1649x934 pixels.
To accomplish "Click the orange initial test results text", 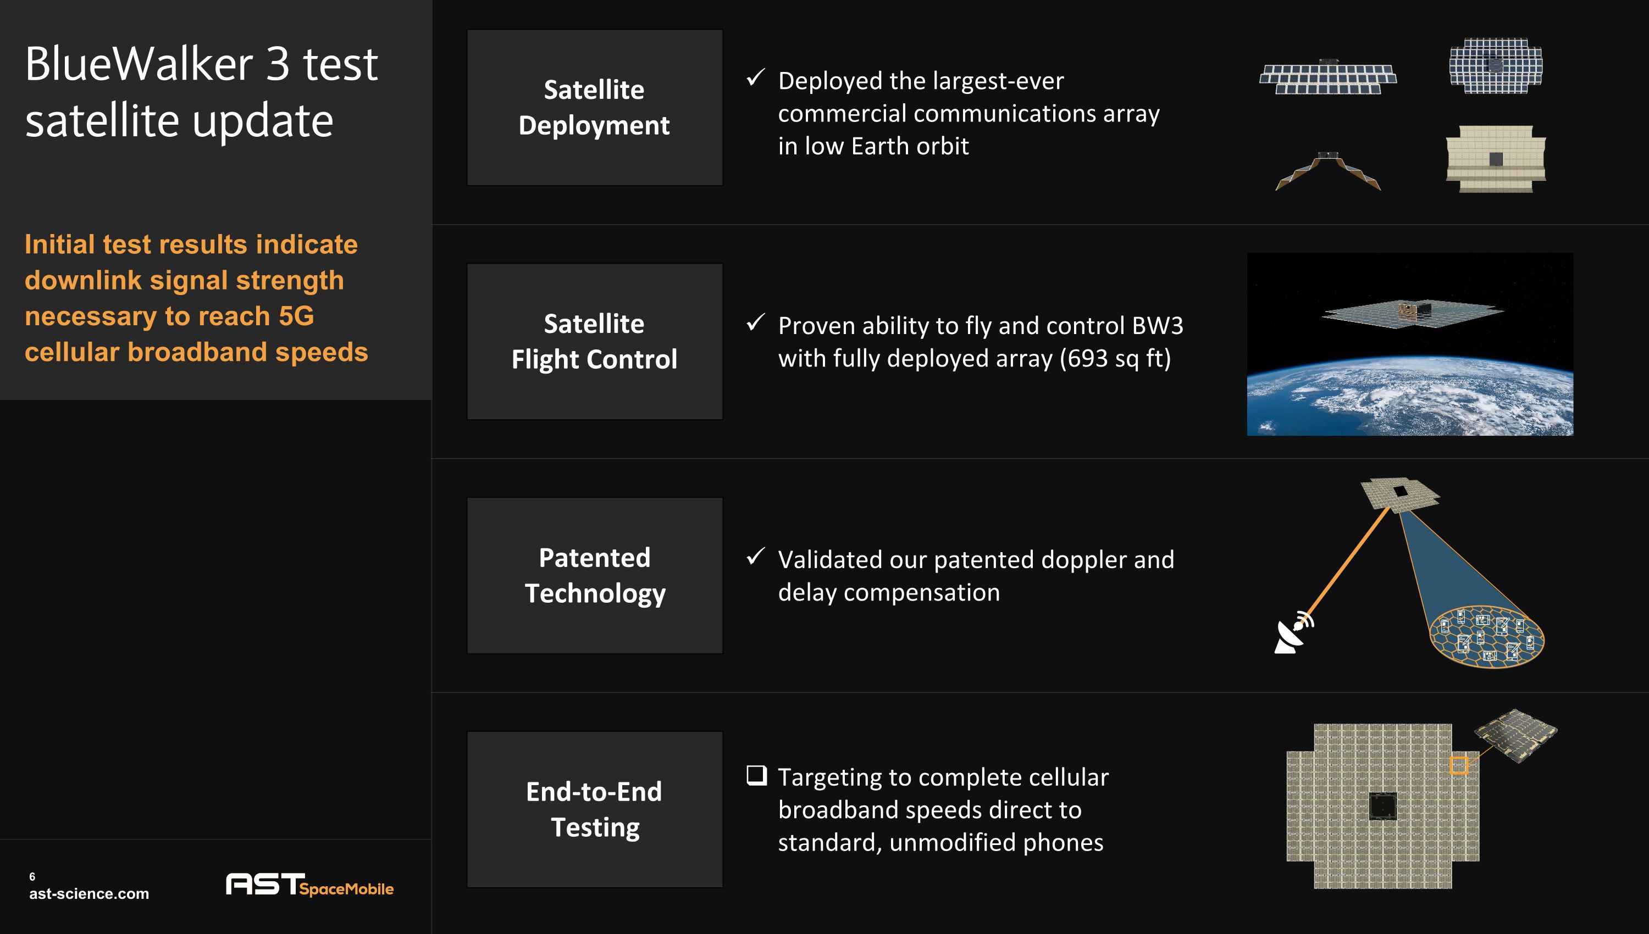I will [x=196, y=298].
